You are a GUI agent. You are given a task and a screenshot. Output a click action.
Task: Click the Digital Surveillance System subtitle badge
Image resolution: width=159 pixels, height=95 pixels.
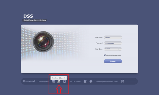[34, 20]
